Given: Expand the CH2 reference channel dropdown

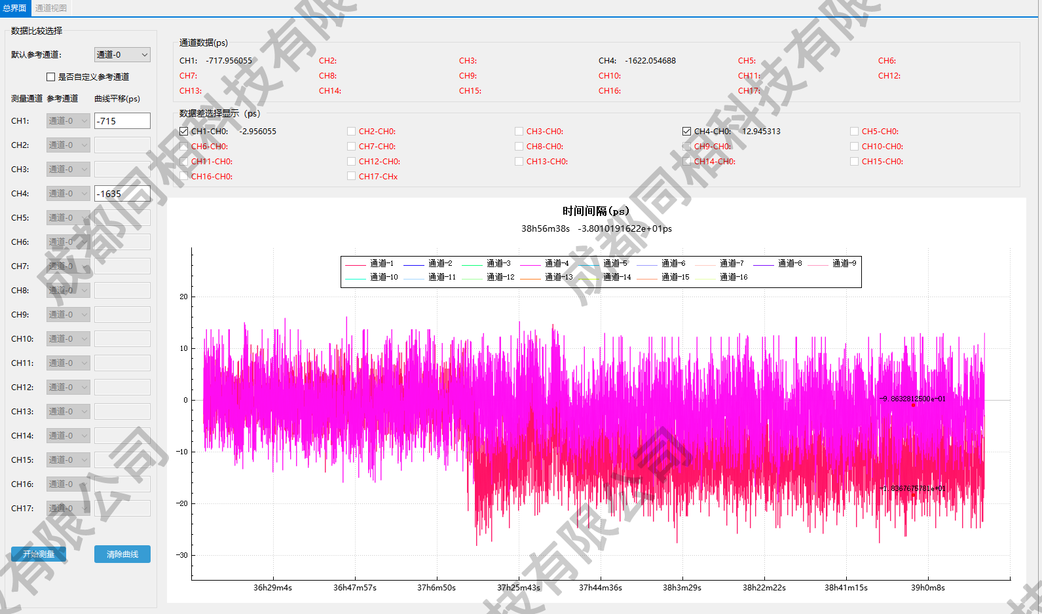Looking at the screenshot, I should coord(68,145).
